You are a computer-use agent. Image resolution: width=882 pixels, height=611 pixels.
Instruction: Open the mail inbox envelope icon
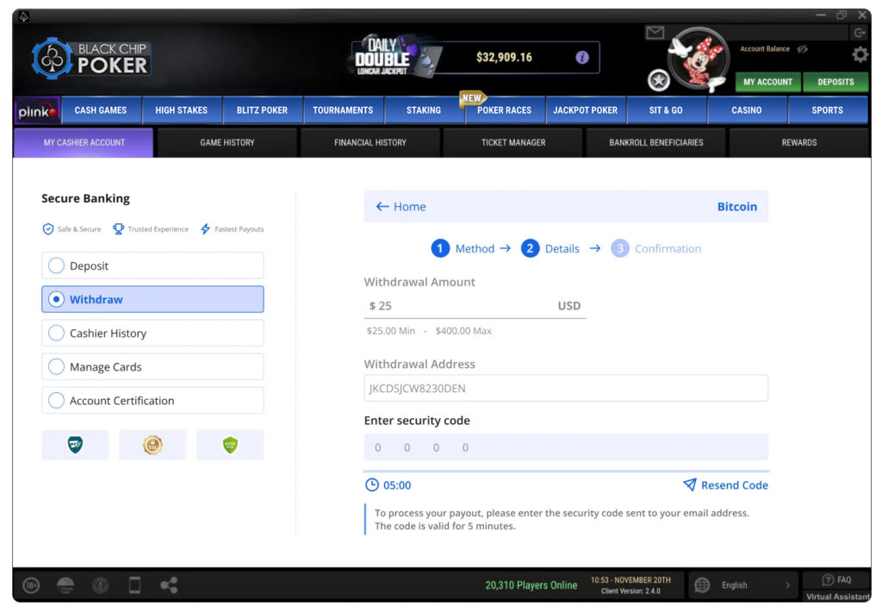pos(655,33)
